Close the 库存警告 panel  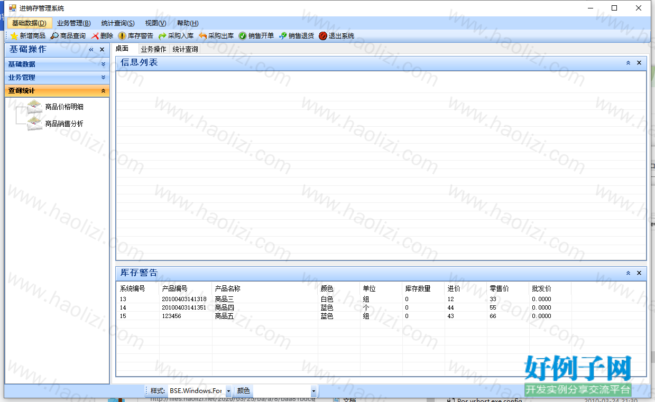[x=639, y=273]
